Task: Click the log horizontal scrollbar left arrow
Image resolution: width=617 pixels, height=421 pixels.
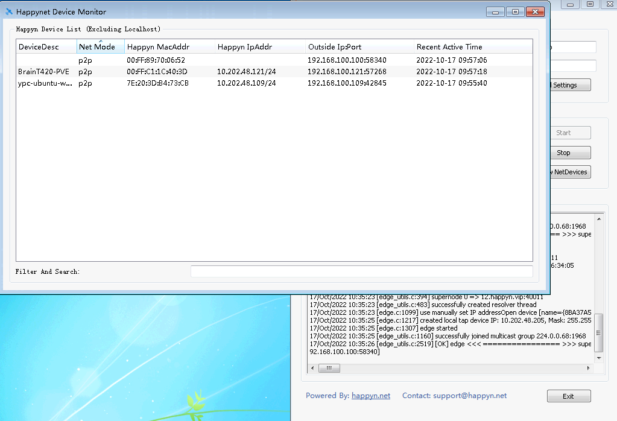Action: 312,369
